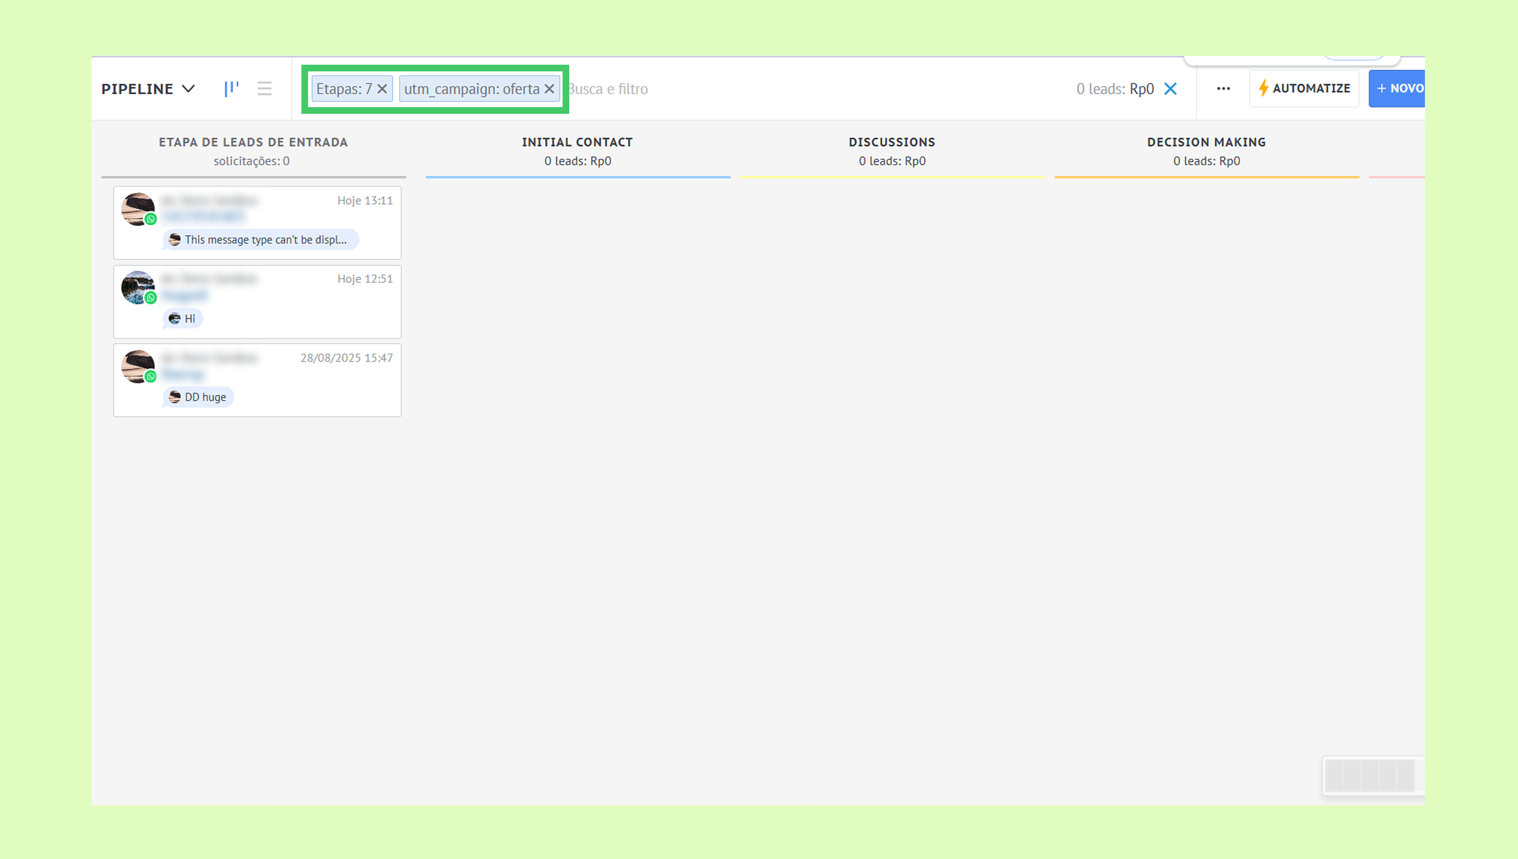Open the lead card with message Hi
The width and height of the screenshot is (1518, 859).
[257, 301]
